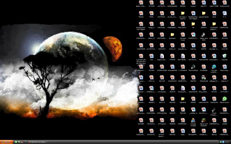The width and height of the screenshot is (231, 144).
Task: Select the WritixInstall installer icon
Action: [204, 77]
